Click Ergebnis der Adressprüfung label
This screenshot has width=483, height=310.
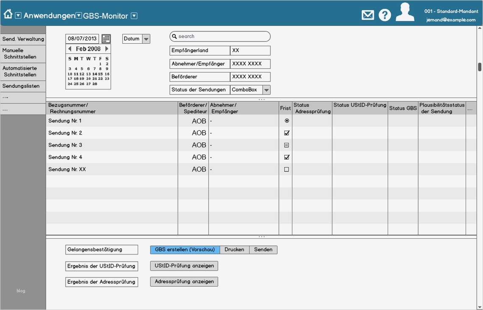click(102, 282)
